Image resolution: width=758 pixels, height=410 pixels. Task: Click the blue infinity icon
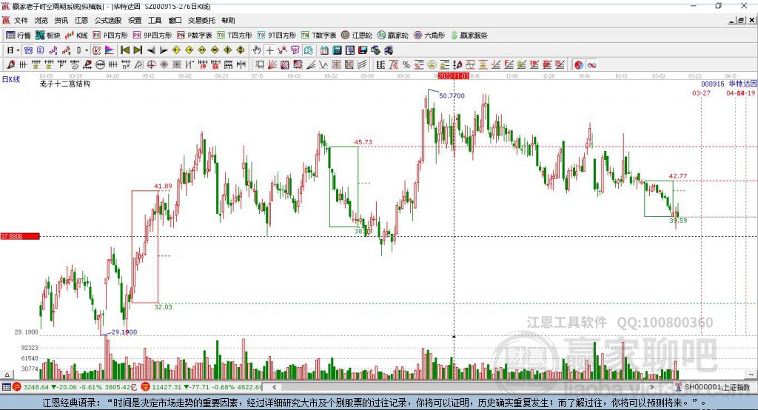(x=591, y=65)
